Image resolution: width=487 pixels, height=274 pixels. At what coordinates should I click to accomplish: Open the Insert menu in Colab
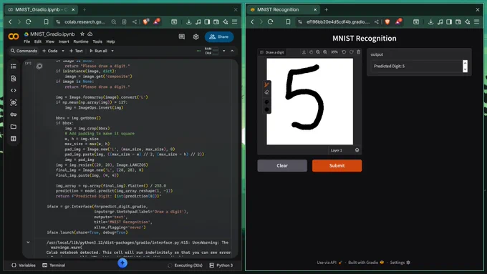click(64, 41)
